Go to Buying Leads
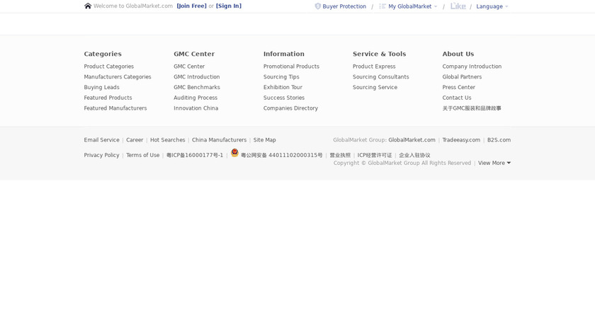The image size is (595, 334). (x=102, y=87)
